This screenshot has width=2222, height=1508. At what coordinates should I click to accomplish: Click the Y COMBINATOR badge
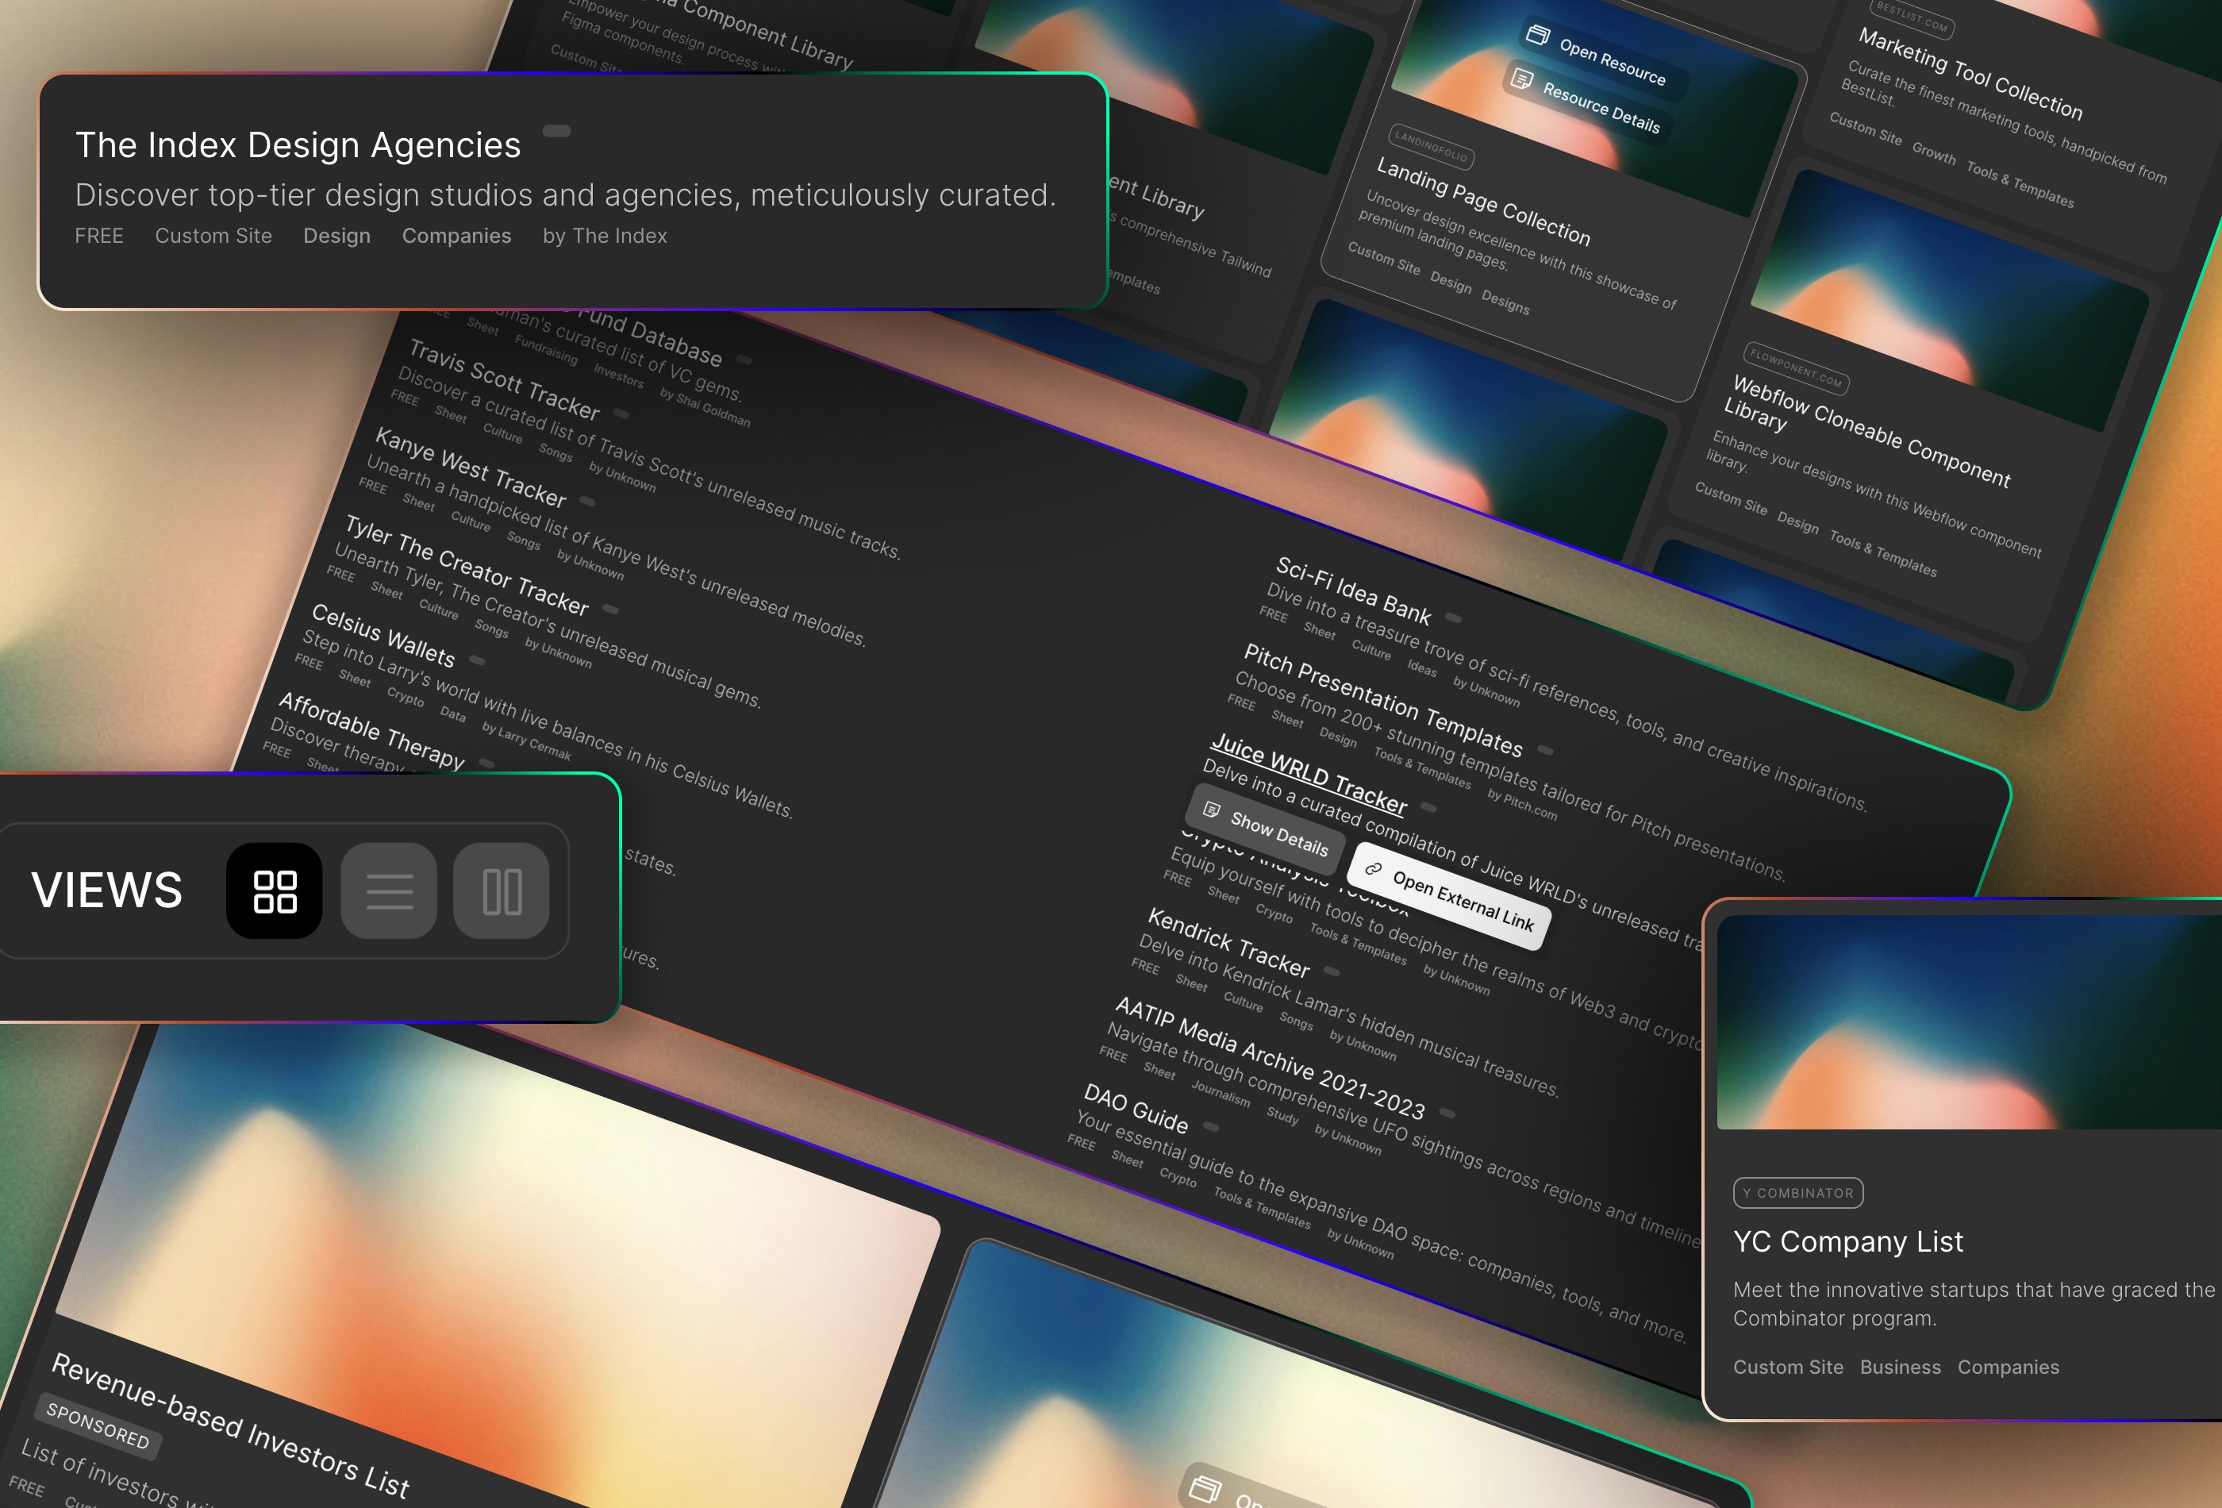pos(1797,1192)
